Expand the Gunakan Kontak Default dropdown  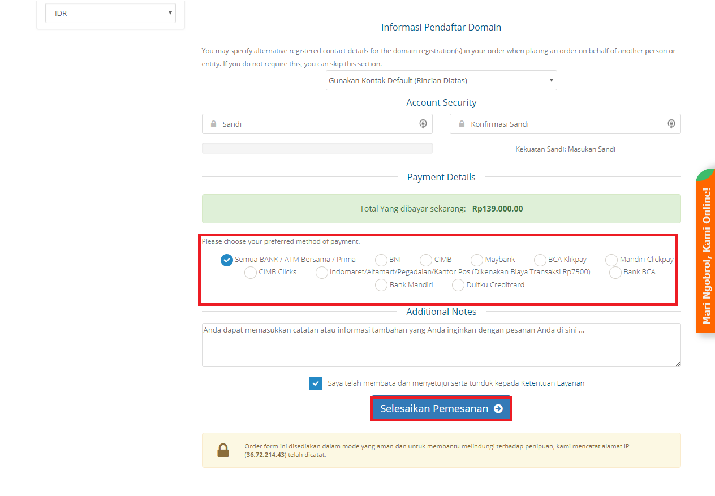[441, 80]
